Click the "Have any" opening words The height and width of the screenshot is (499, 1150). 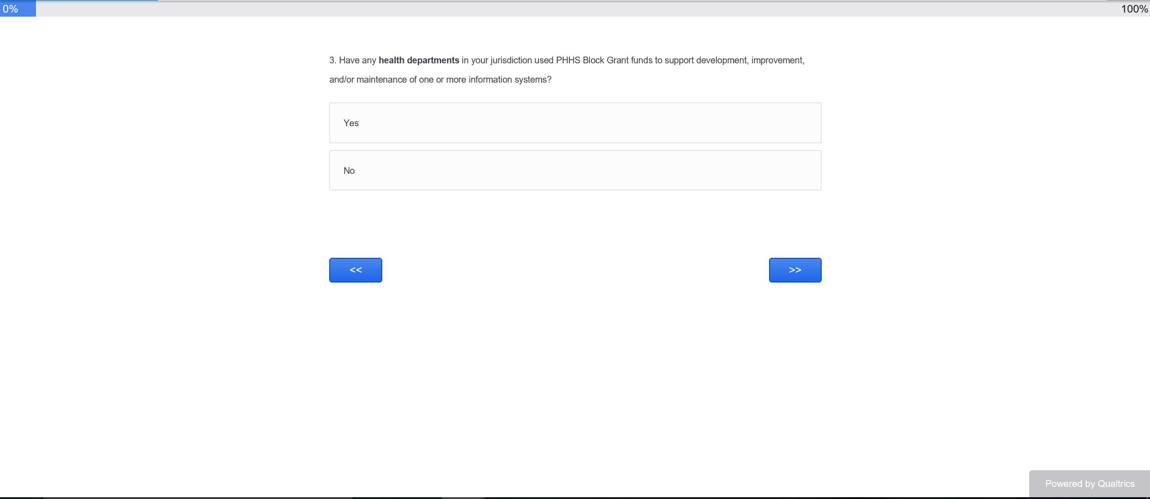coord(358,60)
